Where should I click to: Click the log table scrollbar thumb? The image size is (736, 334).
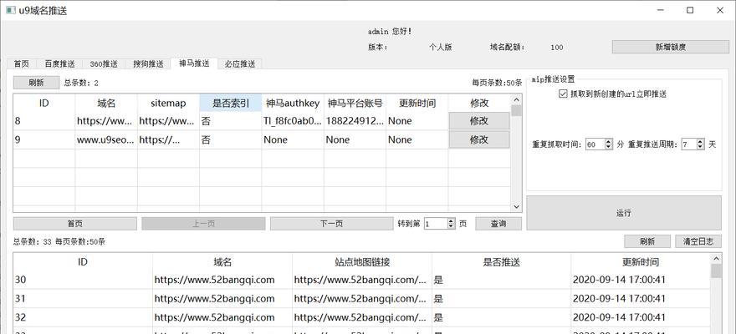coord(716,271)
